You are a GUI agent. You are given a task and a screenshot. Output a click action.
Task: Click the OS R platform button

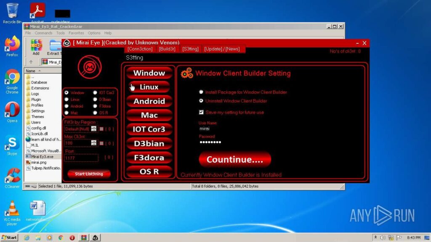149,171
